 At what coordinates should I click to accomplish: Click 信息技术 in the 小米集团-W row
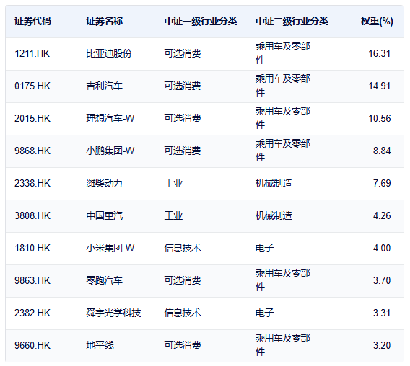[x=183, y=248]
